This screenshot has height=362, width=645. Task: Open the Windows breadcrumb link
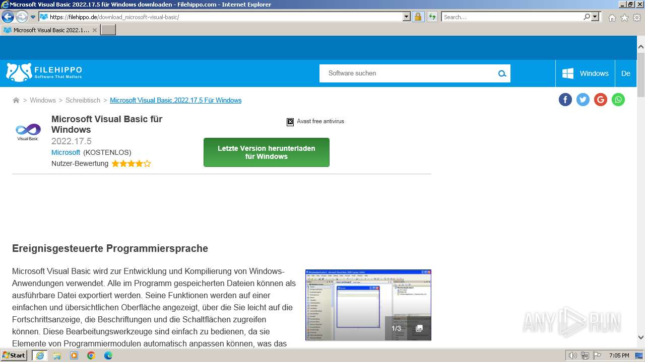(x=43, y=100)
